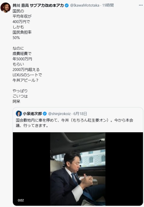
Task: Open the quoted tweet text about 牛丼
Action: 74,123
